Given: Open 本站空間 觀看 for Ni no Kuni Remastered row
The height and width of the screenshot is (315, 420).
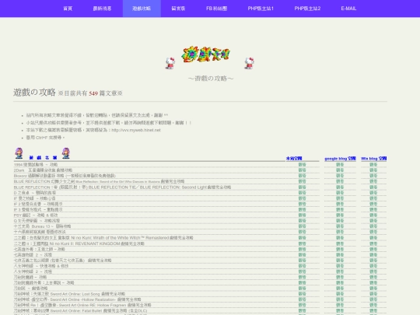Looking at the screenshot, I should coord(302,238).
